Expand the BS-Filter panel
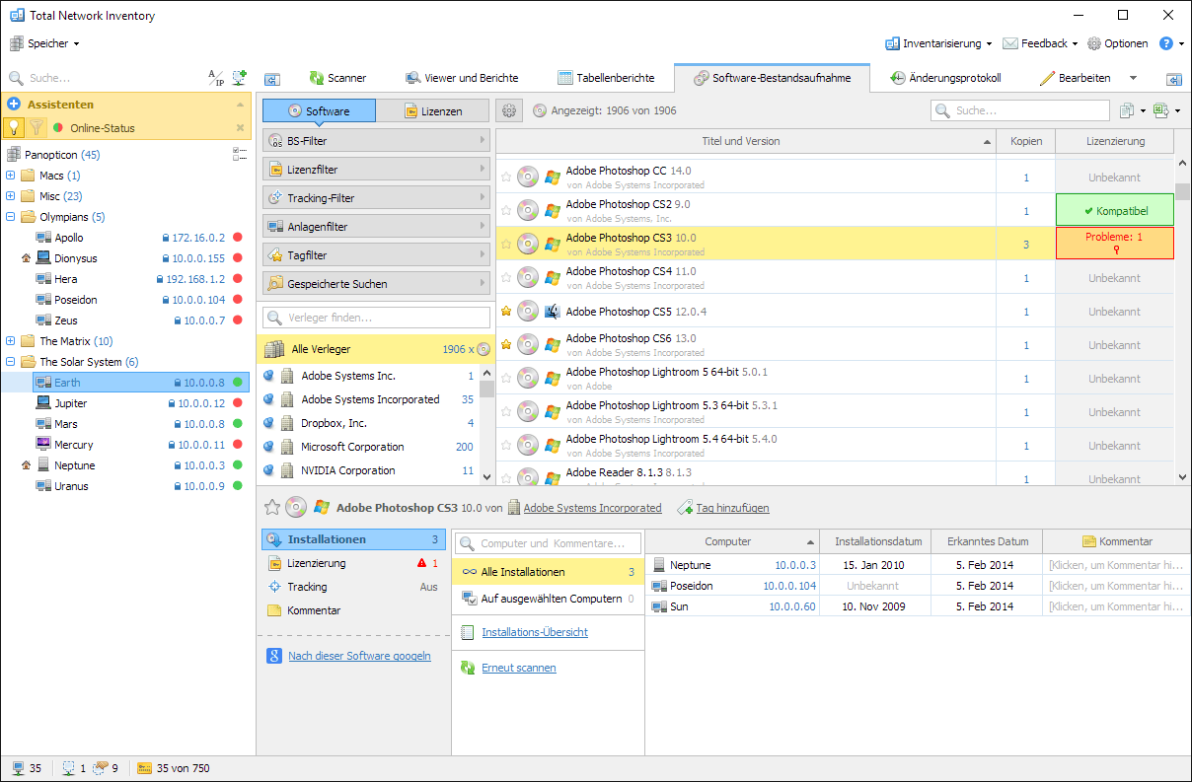 (376, 141)
